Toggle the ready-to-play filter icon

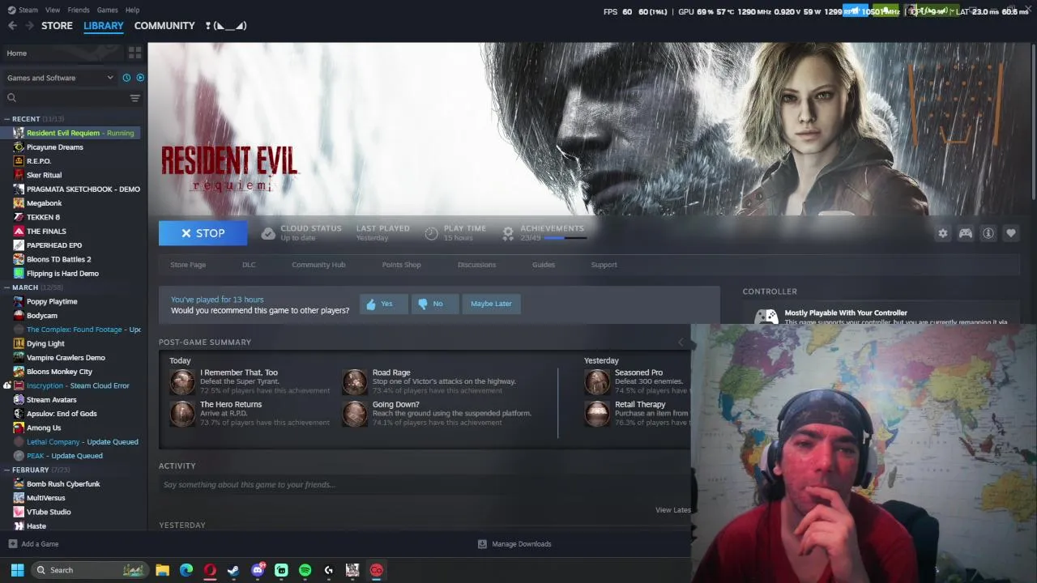coord(140,78)
